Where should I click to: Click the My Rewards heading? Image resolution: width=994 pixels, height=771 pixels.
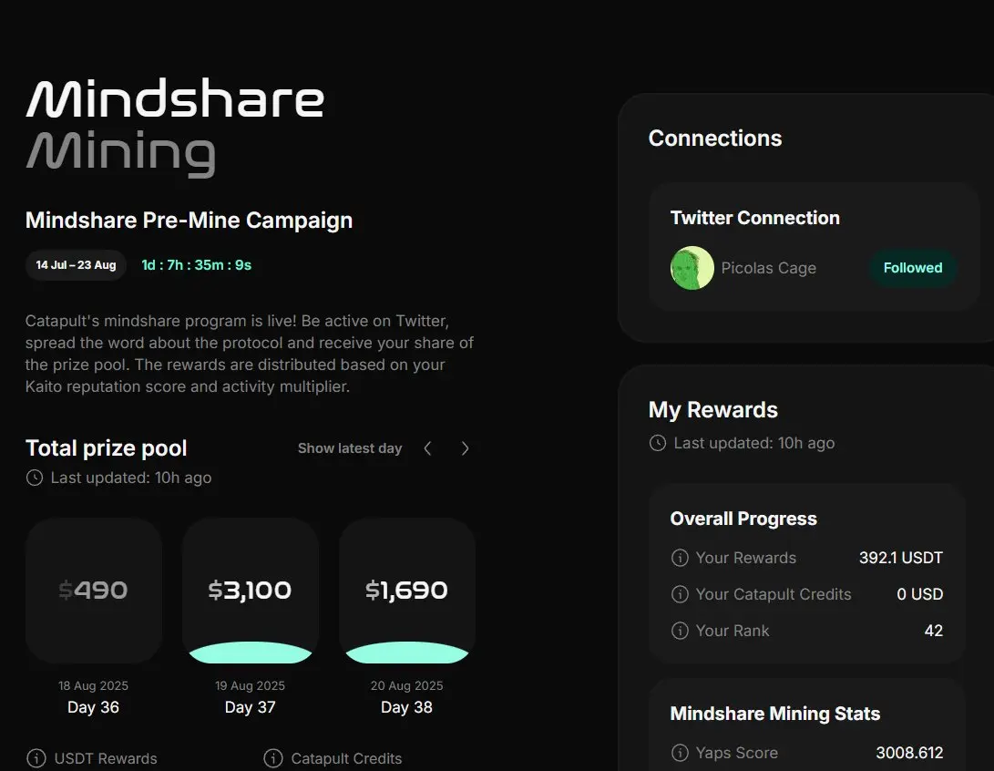(x=713, y=410)
